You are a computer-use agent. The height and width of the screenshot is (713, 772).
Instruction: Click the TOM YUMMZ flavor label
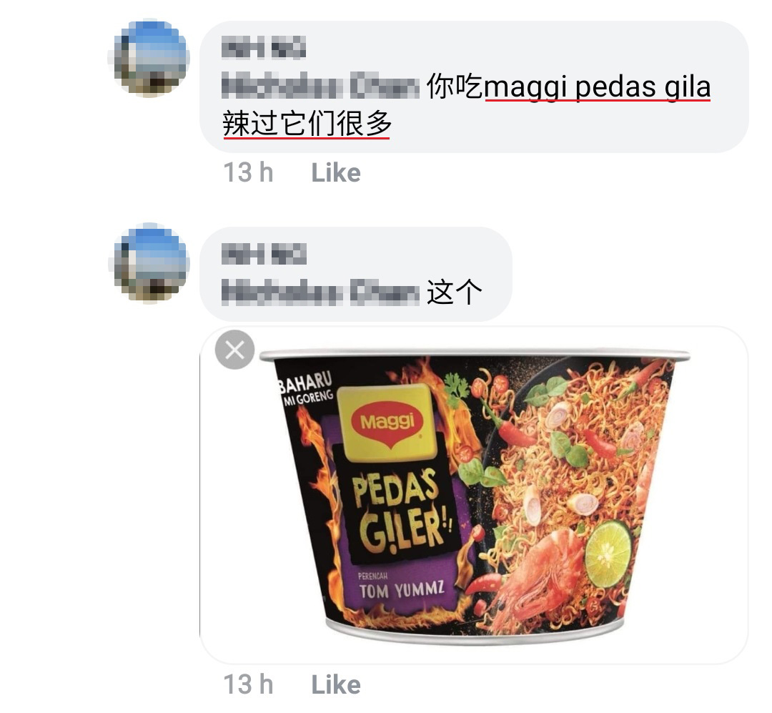401,590
